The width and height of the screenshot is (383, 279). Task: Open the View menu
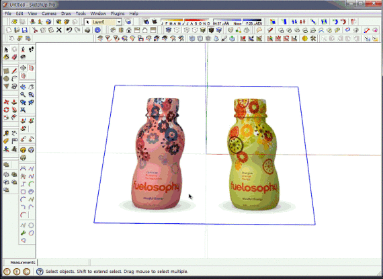[x=32, y=13]
